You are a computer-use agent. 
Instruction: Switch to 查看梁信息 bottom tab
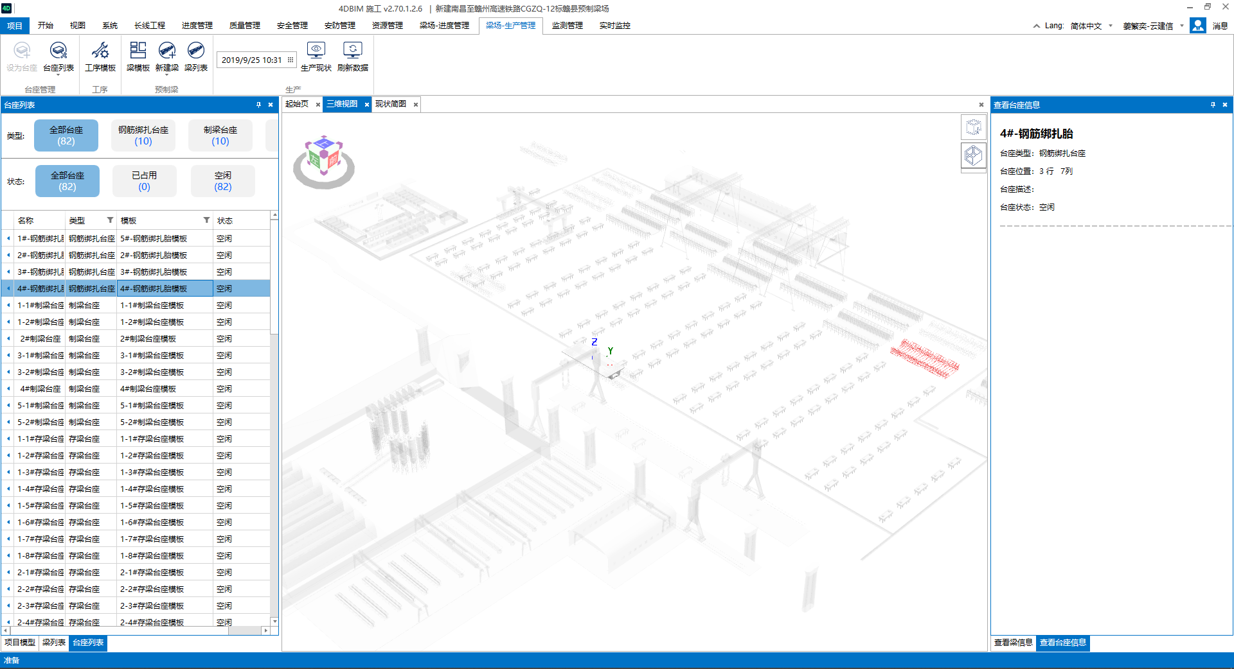pyautogui.click(x=1013, y=643)
